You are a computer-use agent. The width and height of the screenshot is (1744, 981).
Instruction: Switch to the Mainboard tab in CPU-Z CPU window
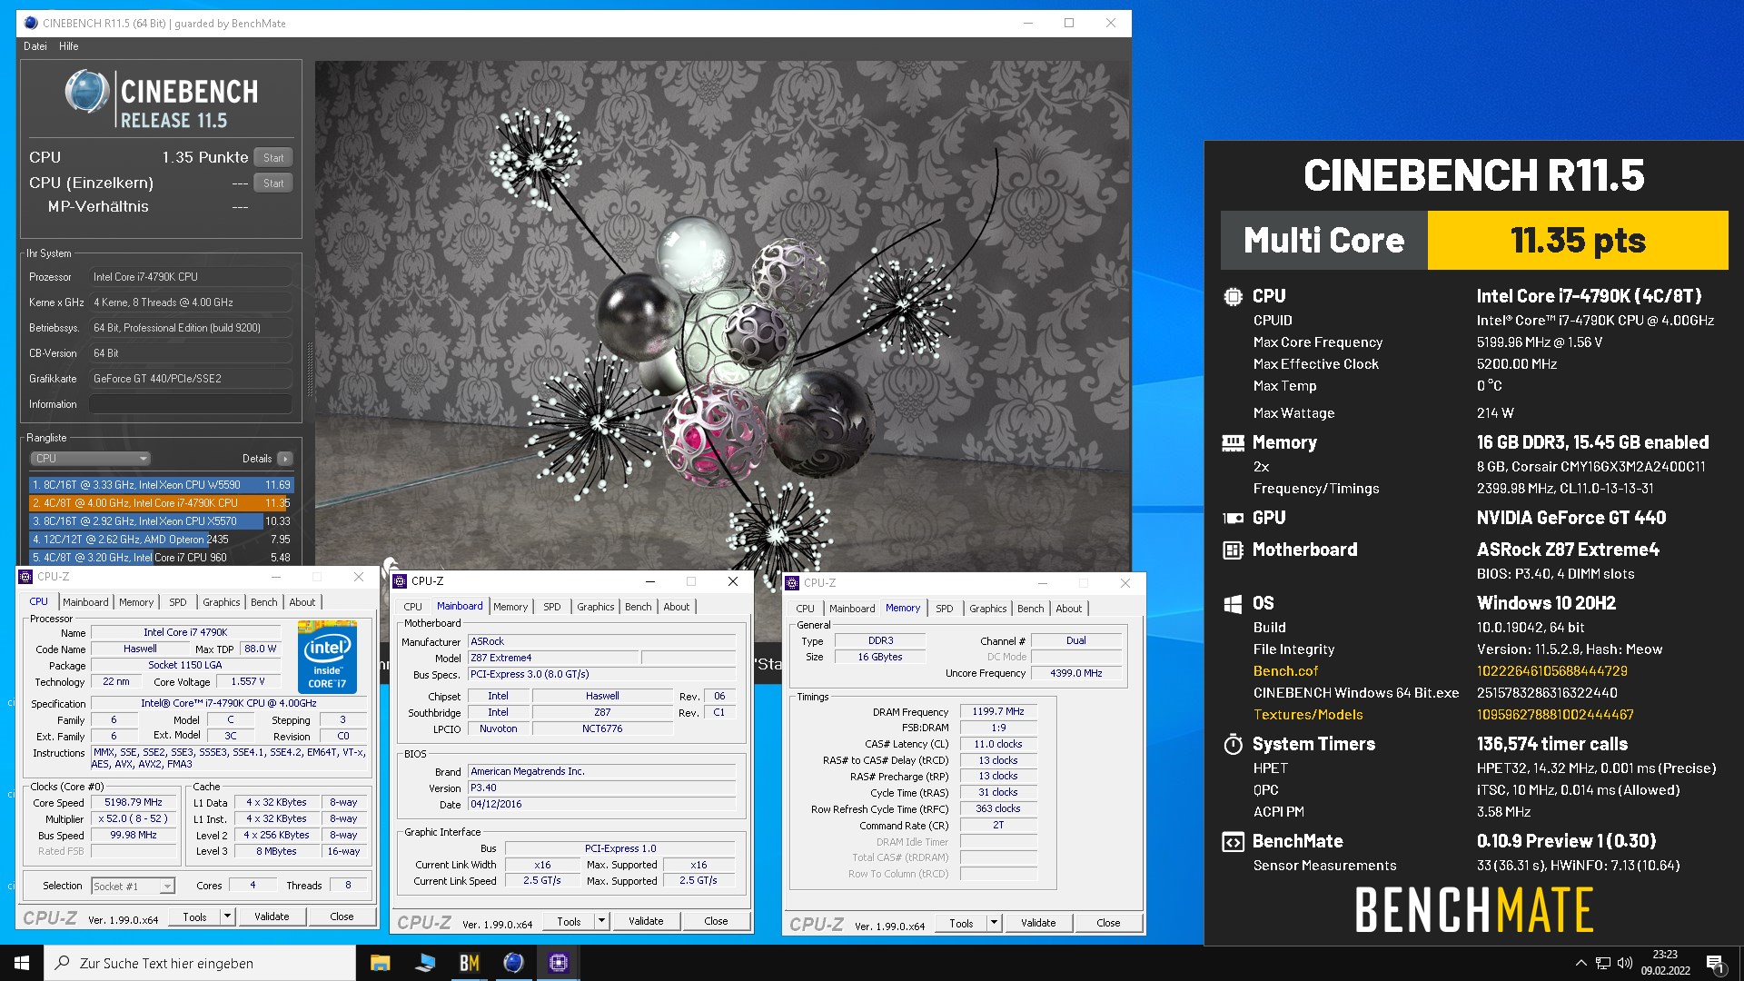[x=85, y=602]
